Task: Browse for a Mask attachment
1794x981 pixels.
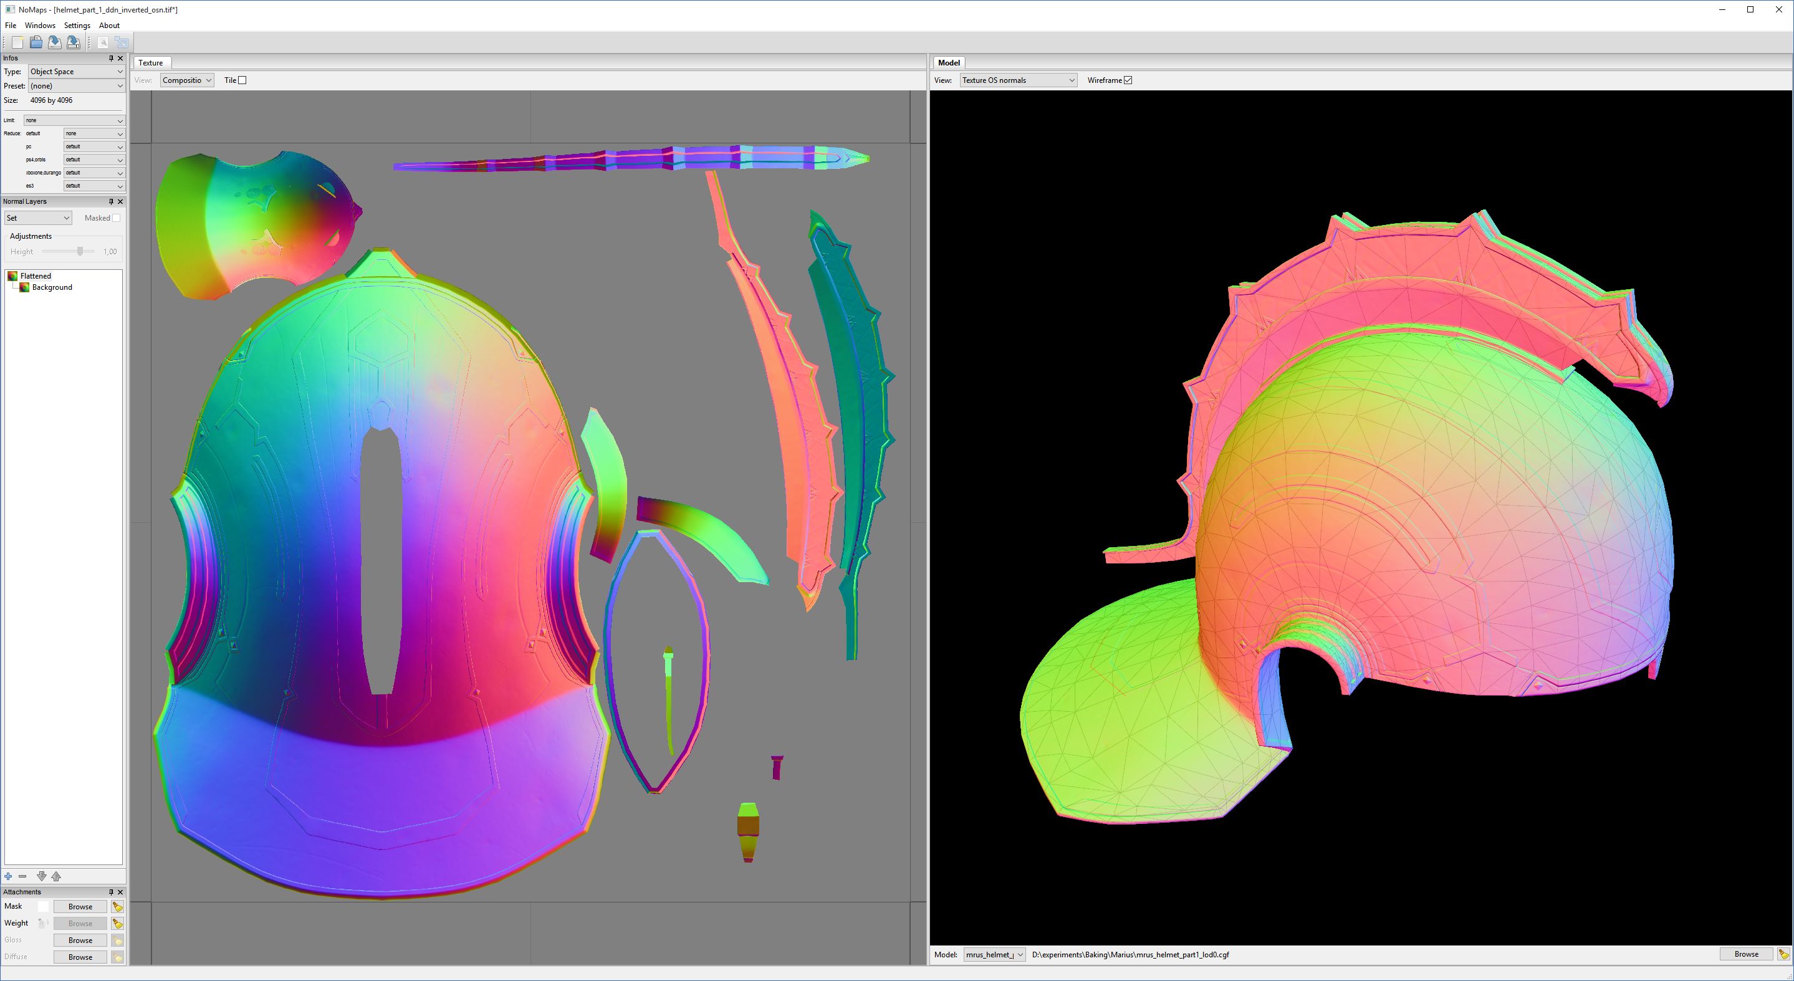Action: pos(79,906)
